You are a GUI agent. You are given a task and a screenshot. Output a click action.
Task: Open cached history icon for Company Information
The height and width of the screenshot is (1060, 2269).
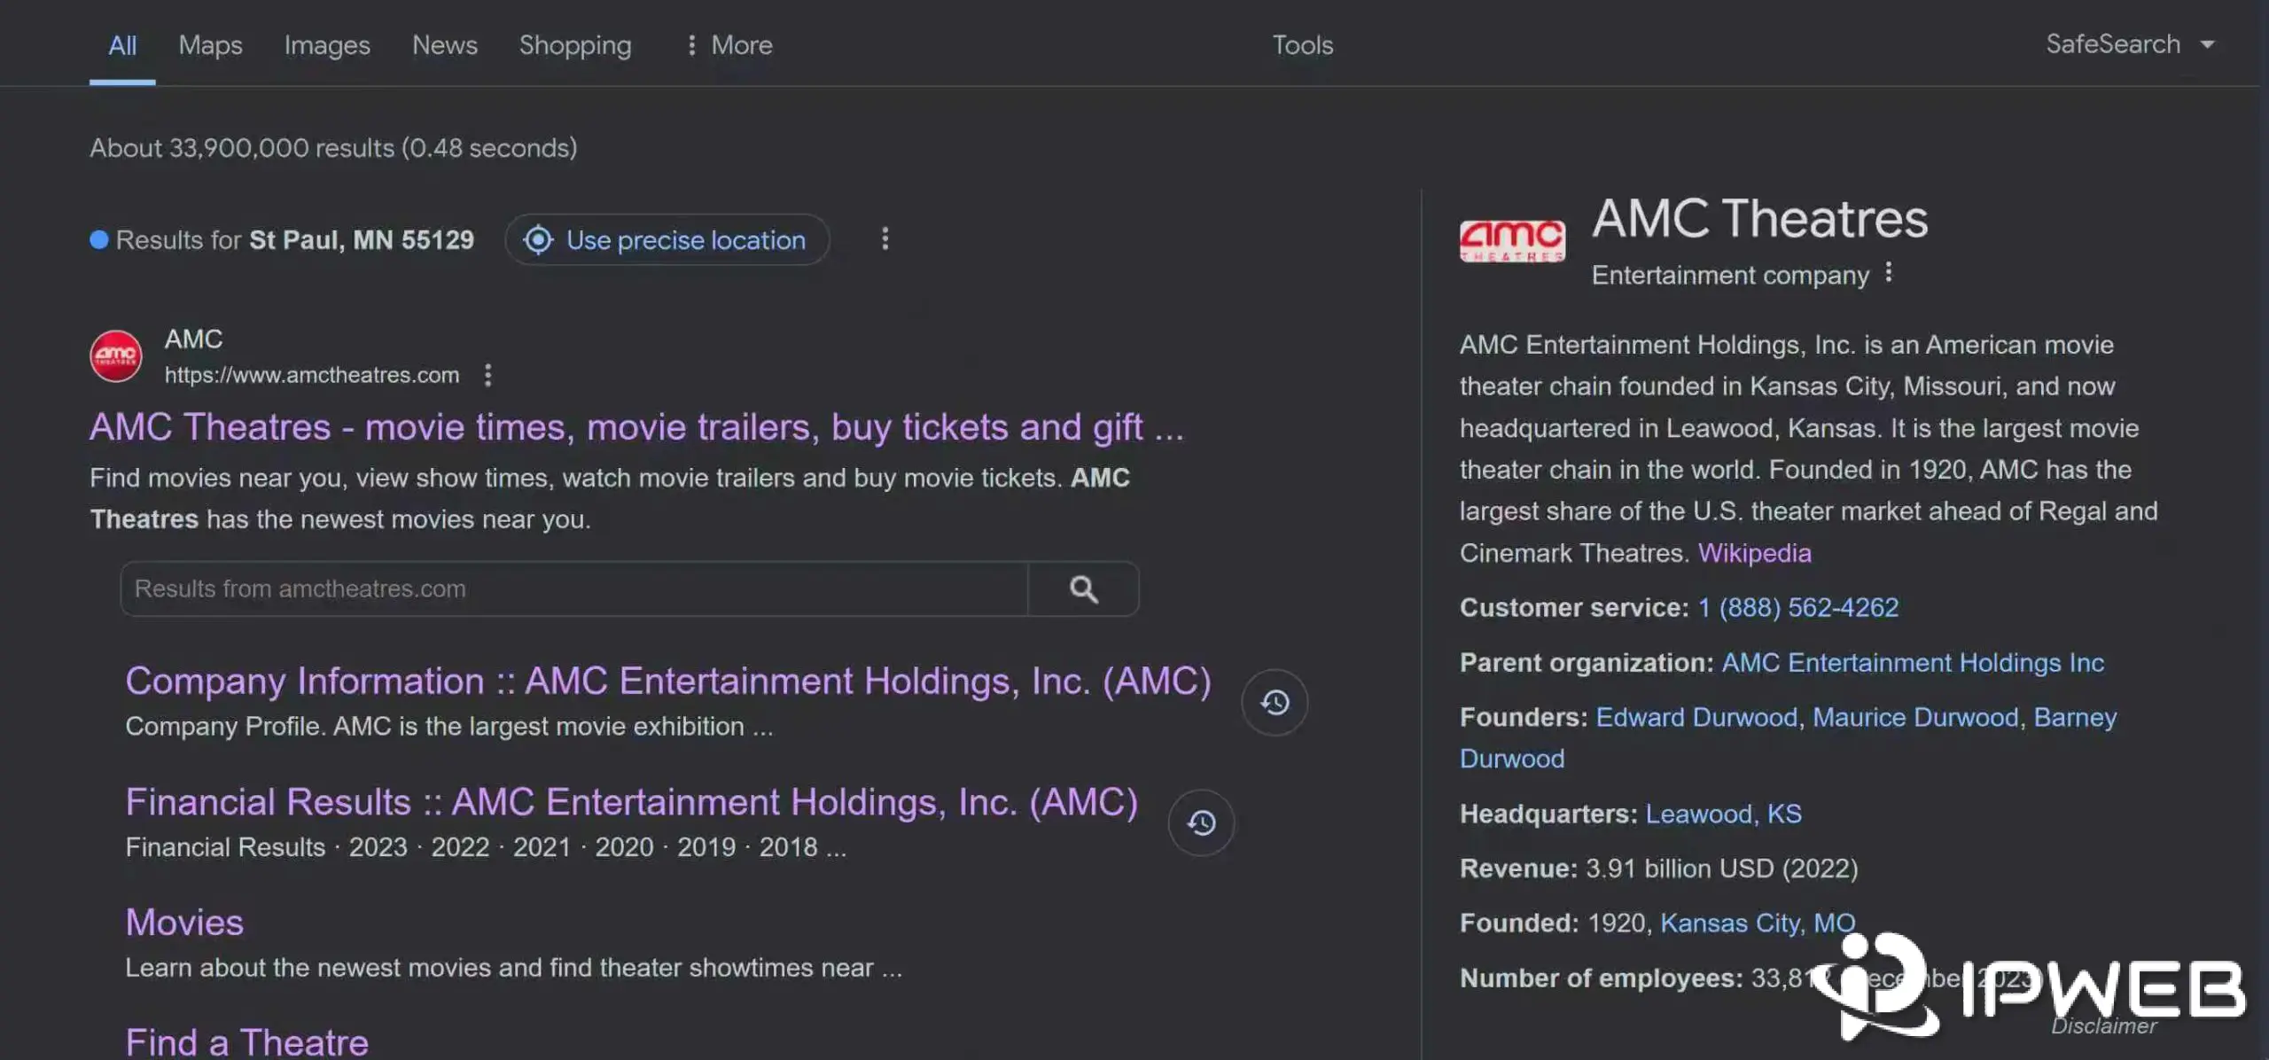pos(1274,702)
